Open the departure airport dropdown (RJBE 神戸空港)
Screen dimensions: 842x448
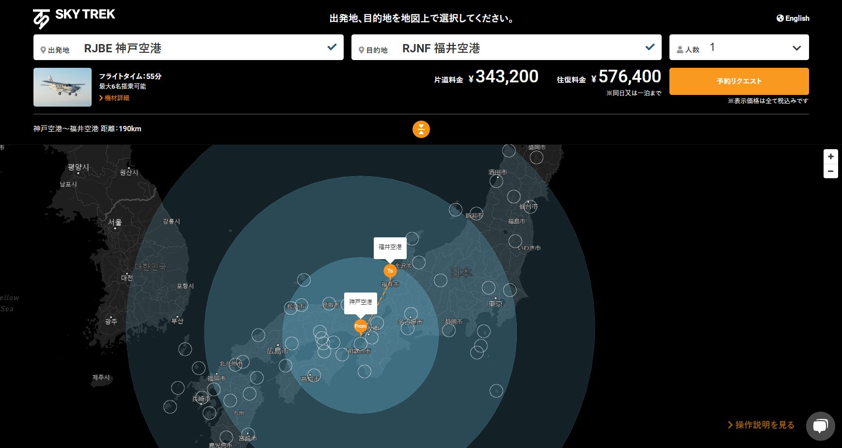pos(188,47)
